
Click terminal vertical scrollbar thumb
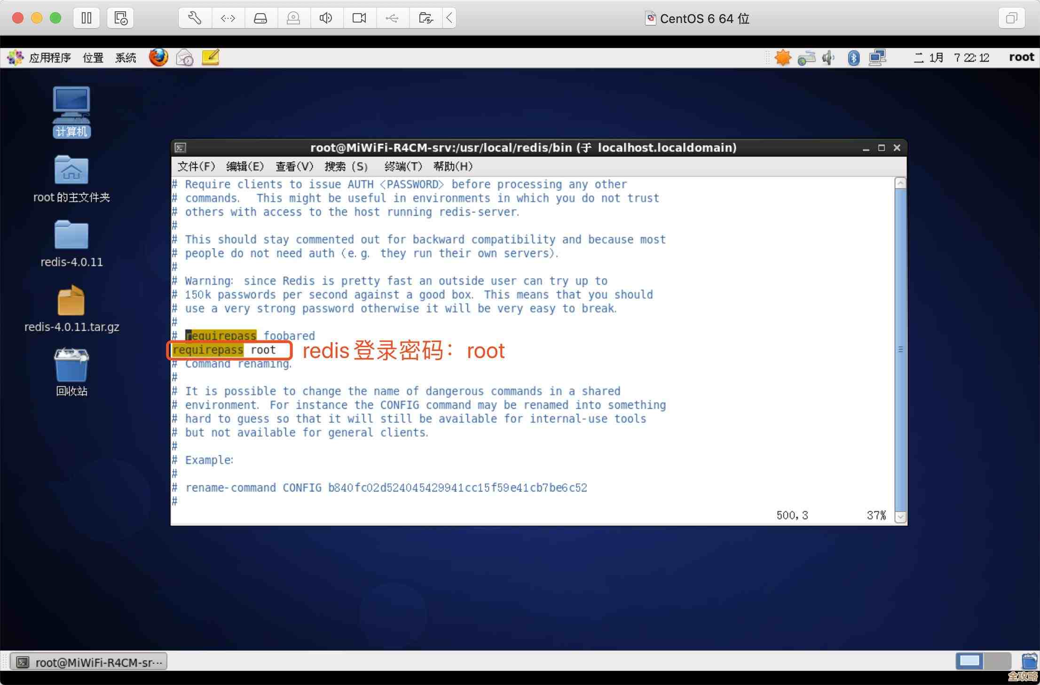click(x=900, y=349)
